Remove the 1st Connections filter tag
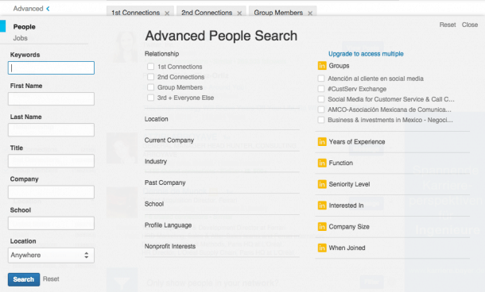The image size is (485, 292). [167, 13]
